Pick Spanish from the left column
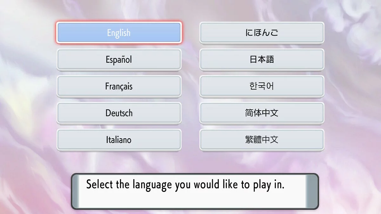This screenshot has height=214, width=381. (x=119, y=60)
